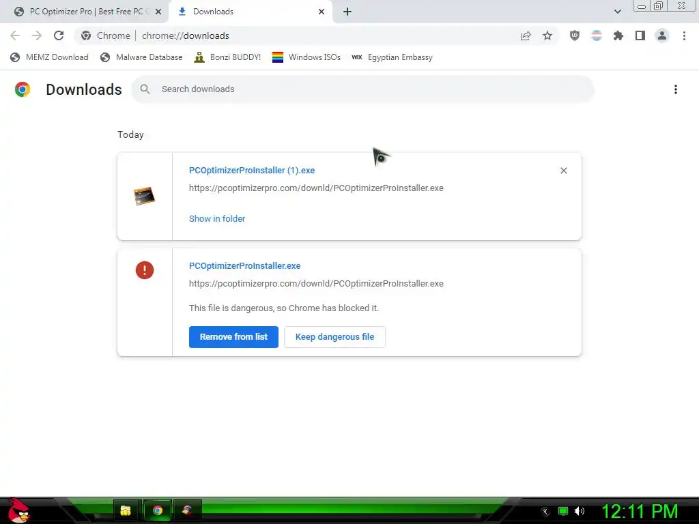The width and height of the screenshot is (699, 524).
Task: Open a new tab with plus button
Action: pyautogui.click(x=347, y=12)
